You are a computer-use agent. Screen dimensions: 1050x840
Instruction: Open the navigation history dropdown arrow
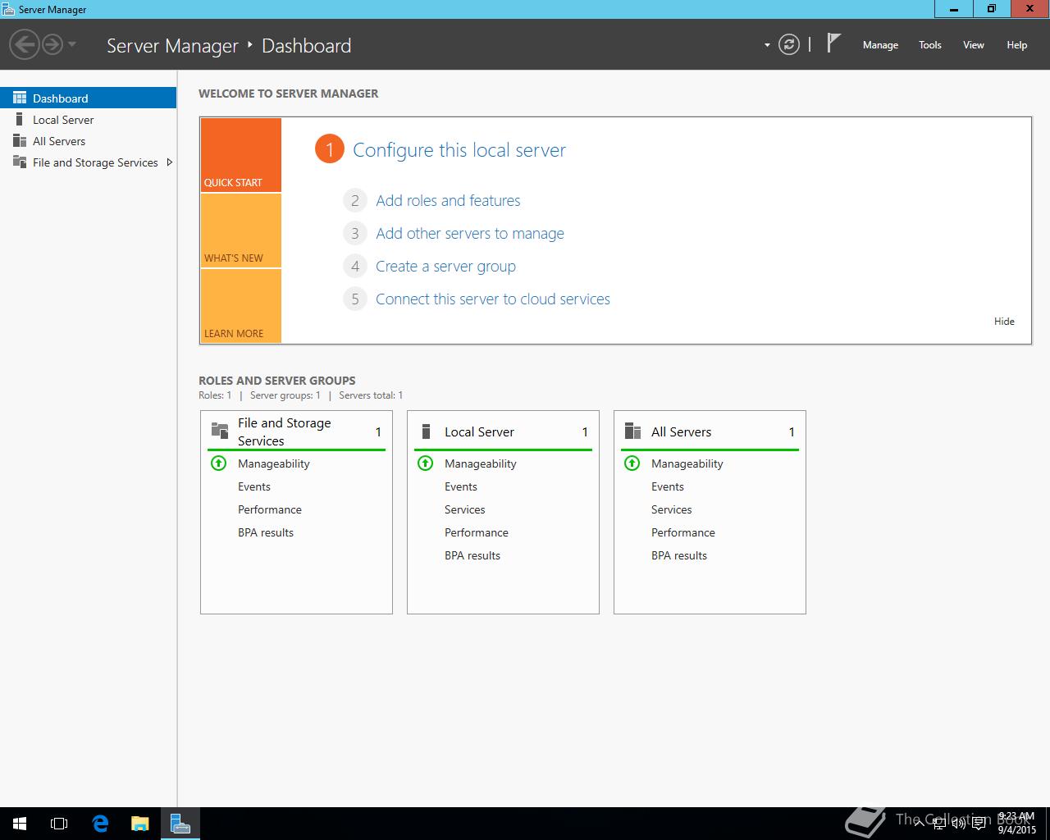coord(72,44)
